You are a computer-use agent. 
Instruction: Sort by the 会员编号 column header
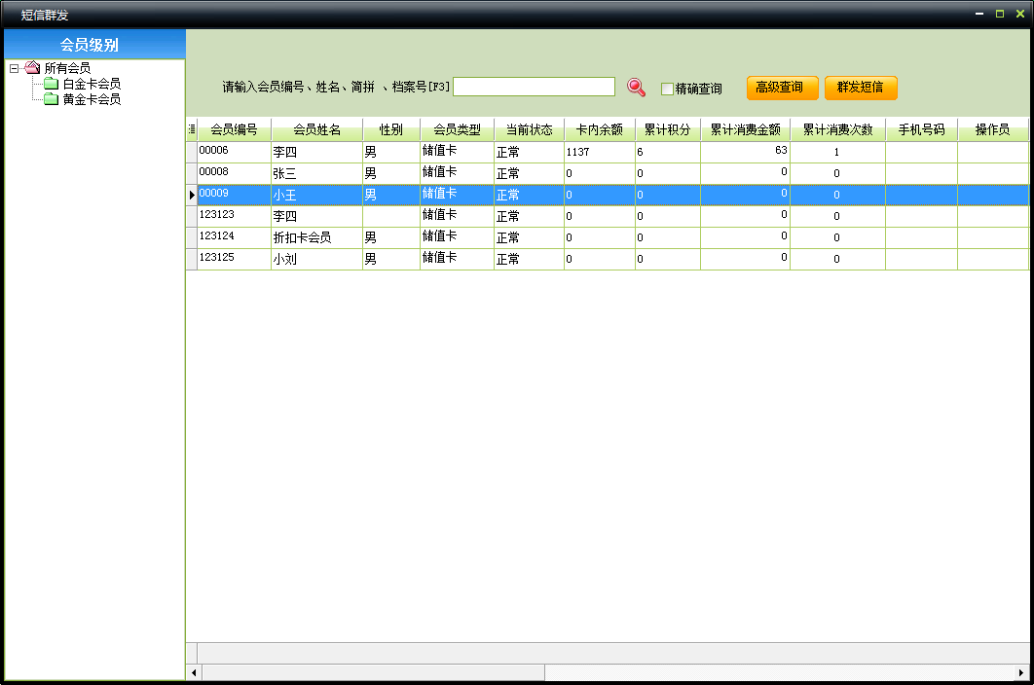234,129
